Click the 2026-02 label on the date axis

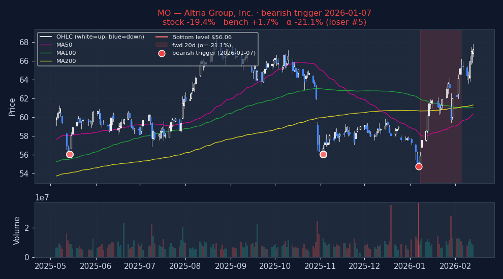[455, 266]
